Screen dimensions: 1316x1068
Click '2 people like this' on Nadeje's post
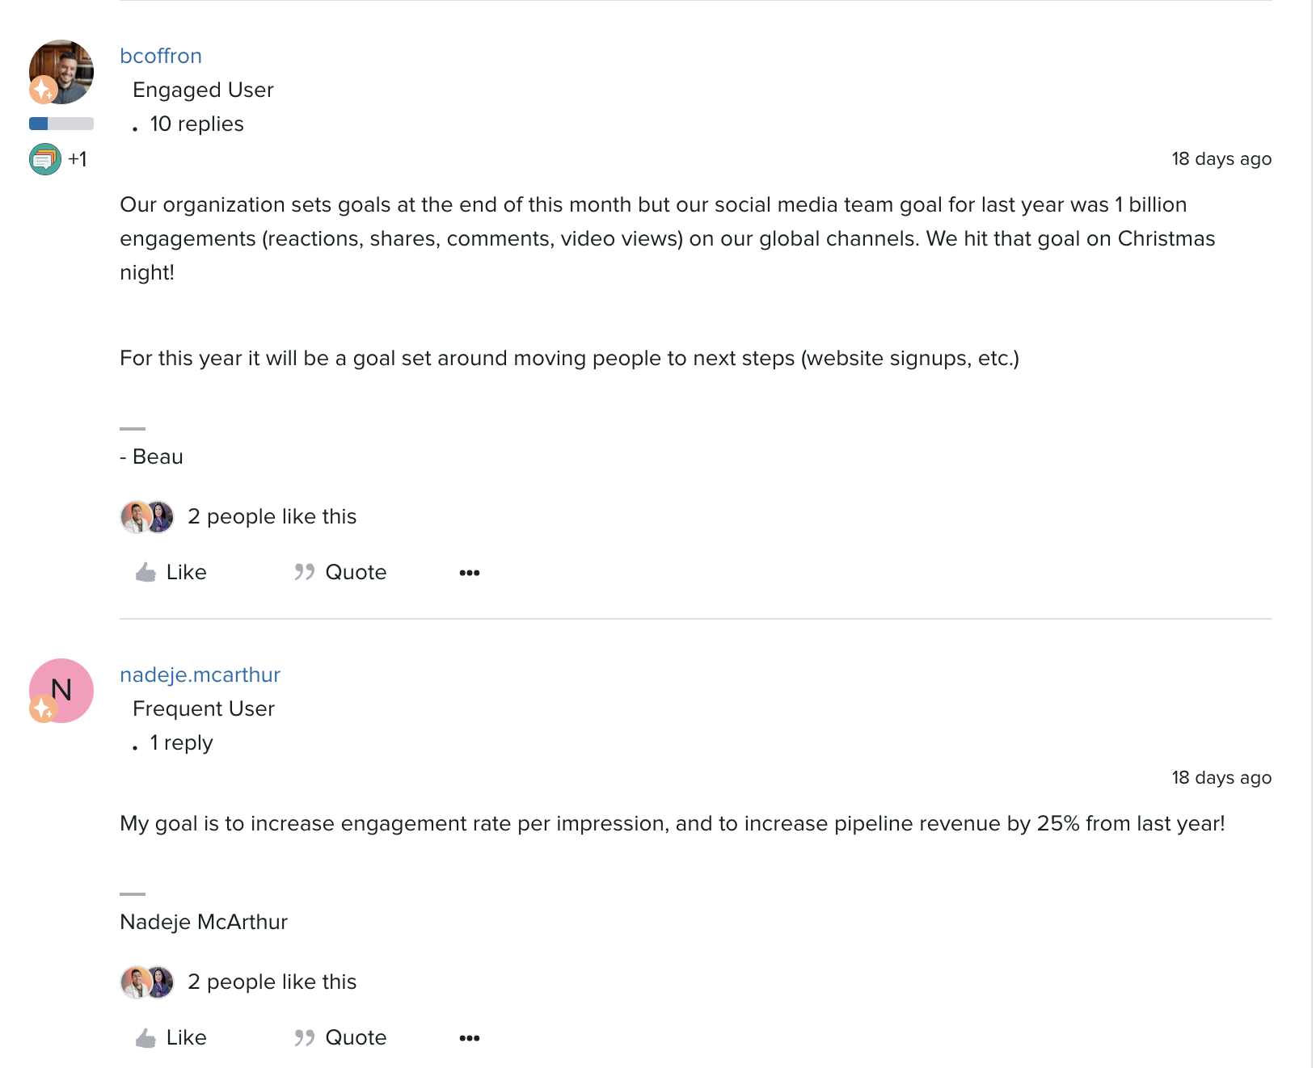pos(272,982)
